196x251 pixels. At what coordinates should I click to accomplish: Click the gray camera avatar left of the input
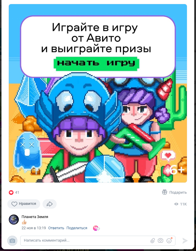click(x=12, y=241)
